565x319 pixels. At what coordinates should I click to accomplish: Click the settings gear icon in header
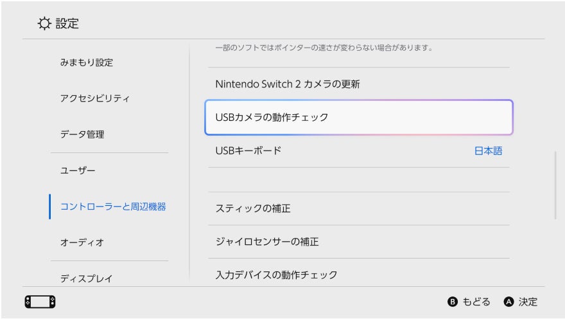(x=45, y=24)
